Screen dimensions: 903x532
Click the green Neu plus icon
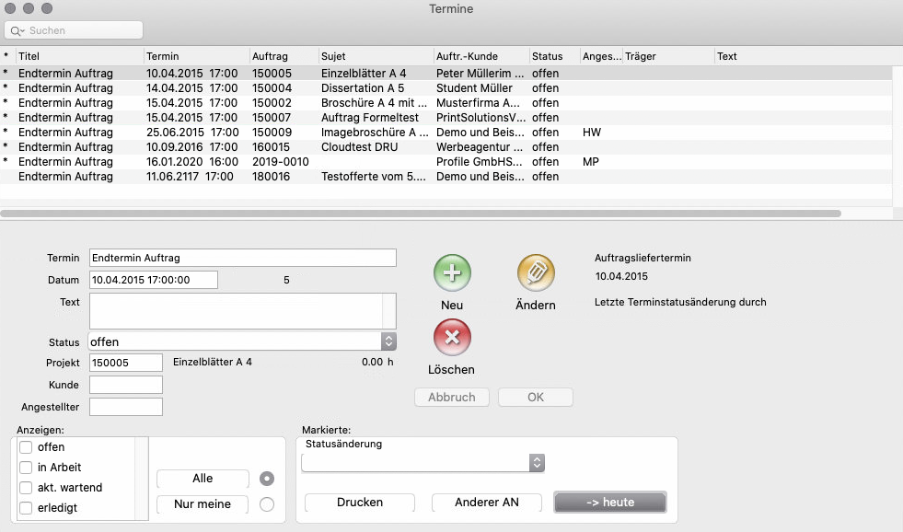click(452, 273)
